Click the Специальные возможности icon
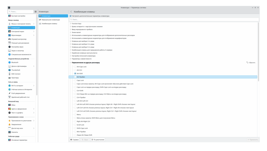 point(10,54)
